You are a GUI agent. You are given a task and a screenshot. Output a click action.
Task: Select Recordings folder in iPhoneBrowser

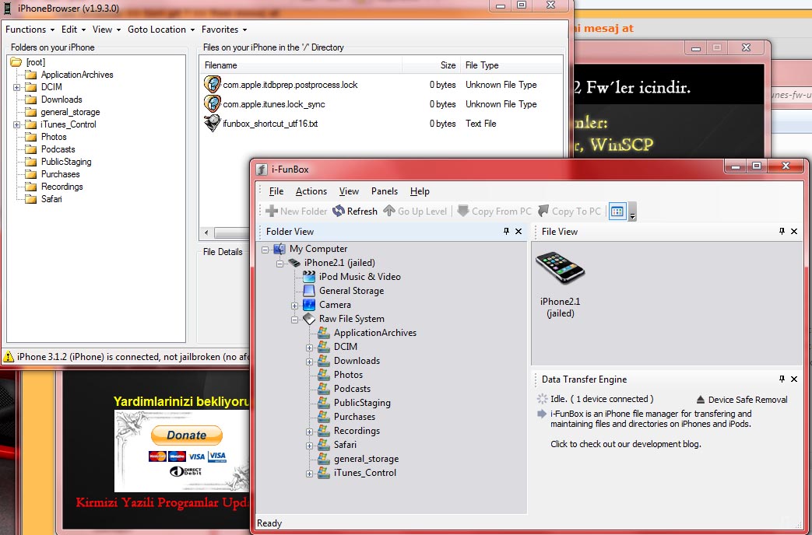coord(62,187)
